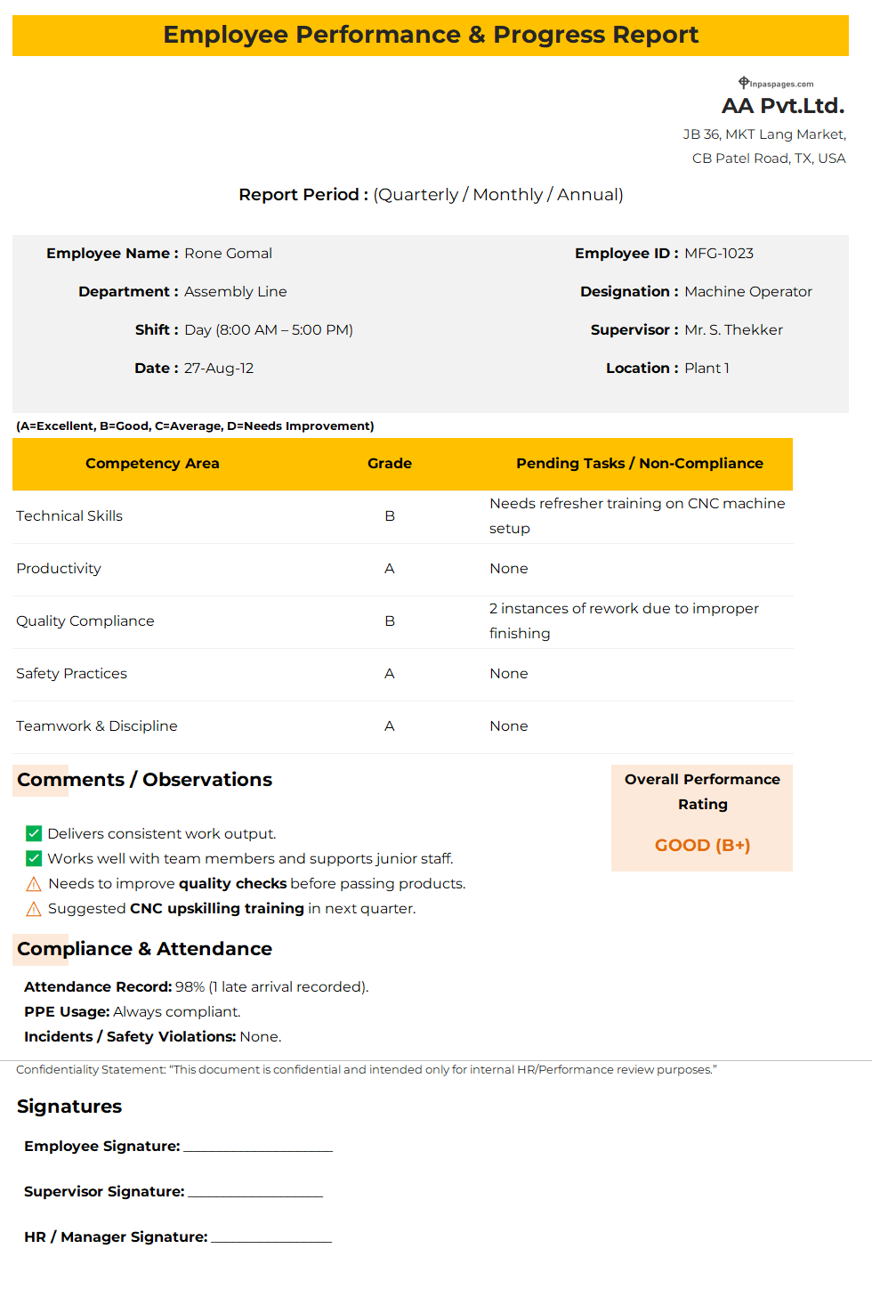Click the Grade column header
This screenshot has width=872, height=1289.
coord(390,464)
